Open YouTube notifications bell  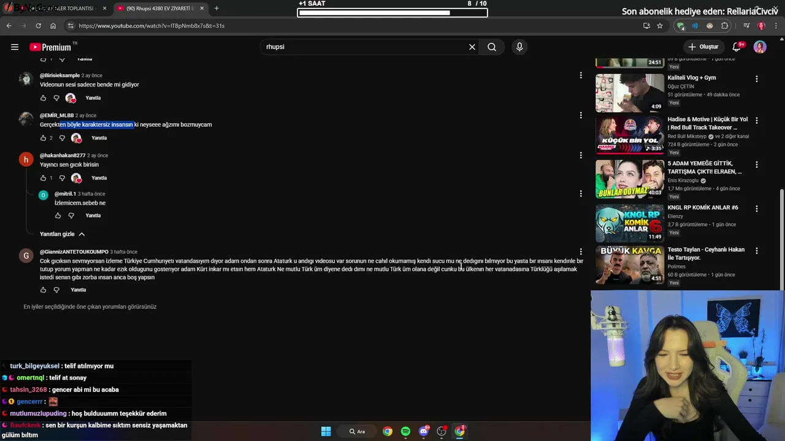click(737, 47)
